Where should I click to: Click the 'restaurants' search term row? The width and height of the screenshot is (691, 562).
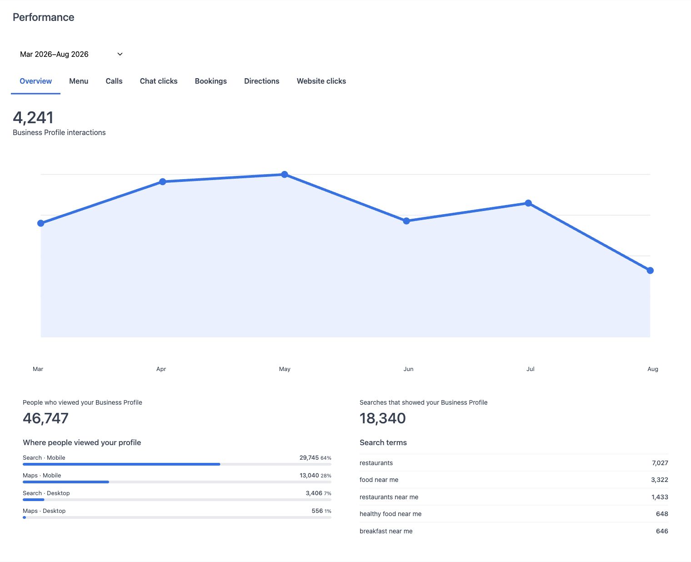pyautogui.click(x=514, y=463)
